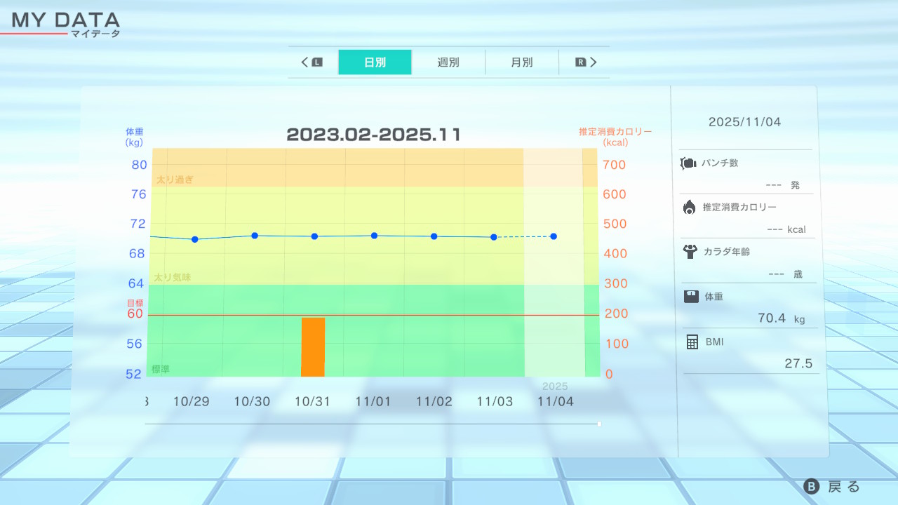Select the 10/29 weight data point

[x=195, y=239]
